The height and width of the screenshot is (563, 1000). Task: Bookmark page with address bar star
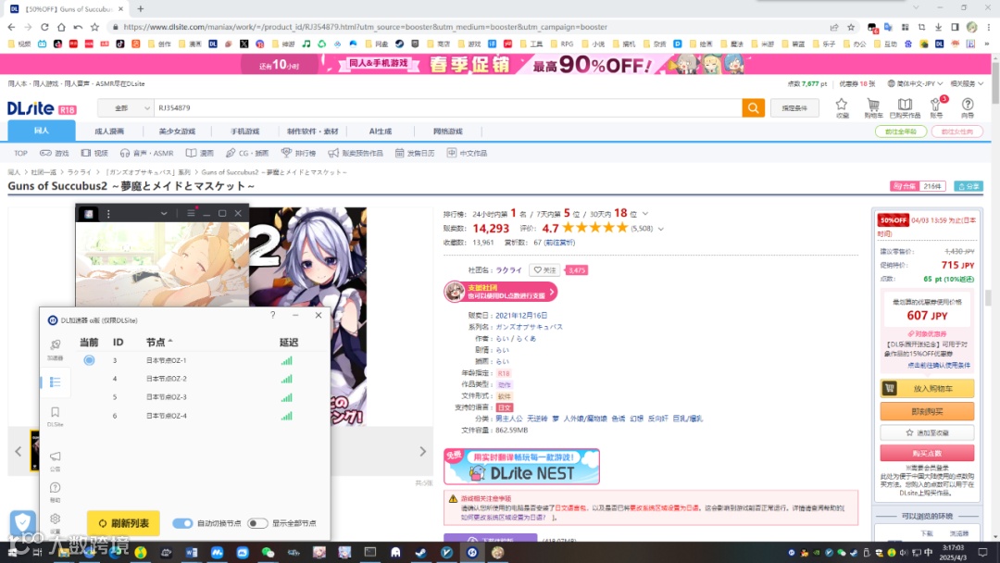point(851,27)
